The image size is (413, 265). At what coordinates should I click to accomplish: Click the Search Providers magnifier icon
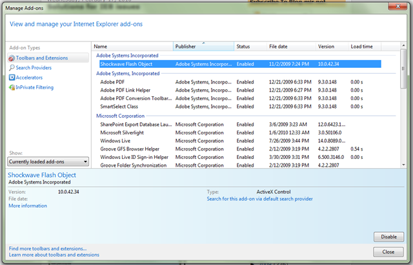(12, 68)
